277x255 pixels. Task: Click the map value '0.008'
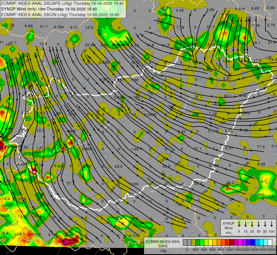[104, 62]
